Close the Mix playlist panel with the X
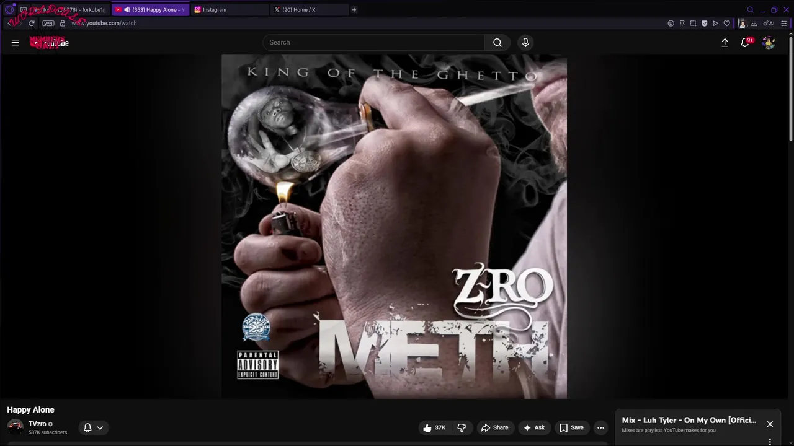The height and width of the screenshot is (446, 794). click(x=770, y=424)
